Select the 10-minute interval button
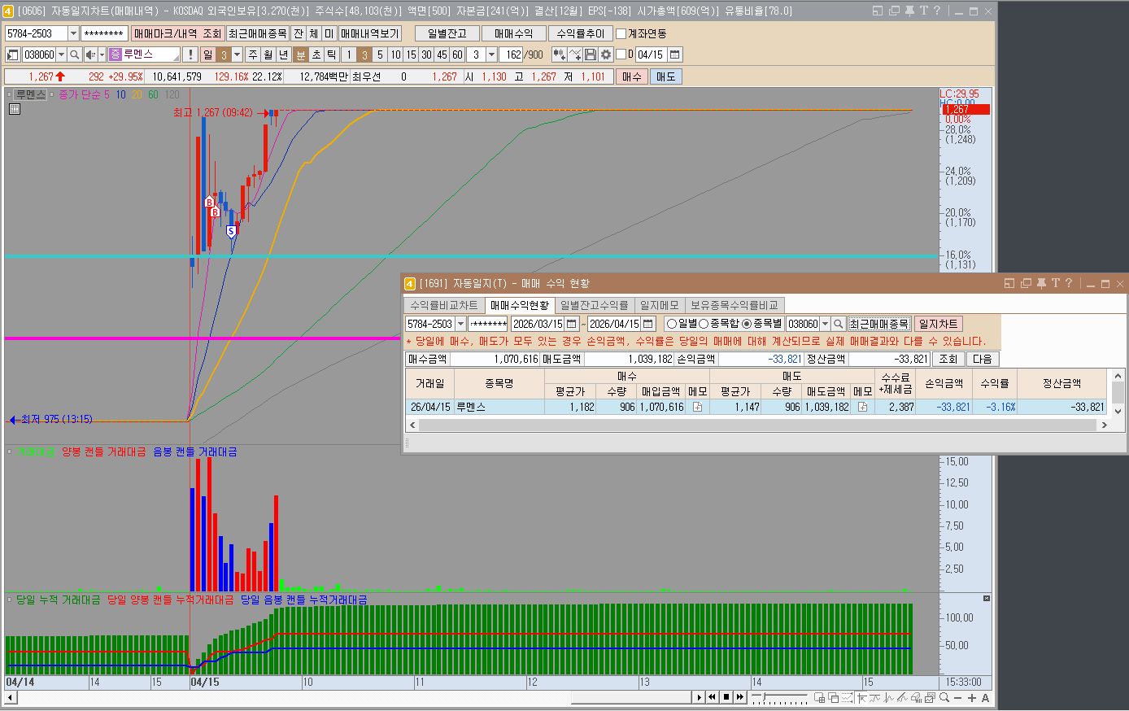 pos(395,55)
